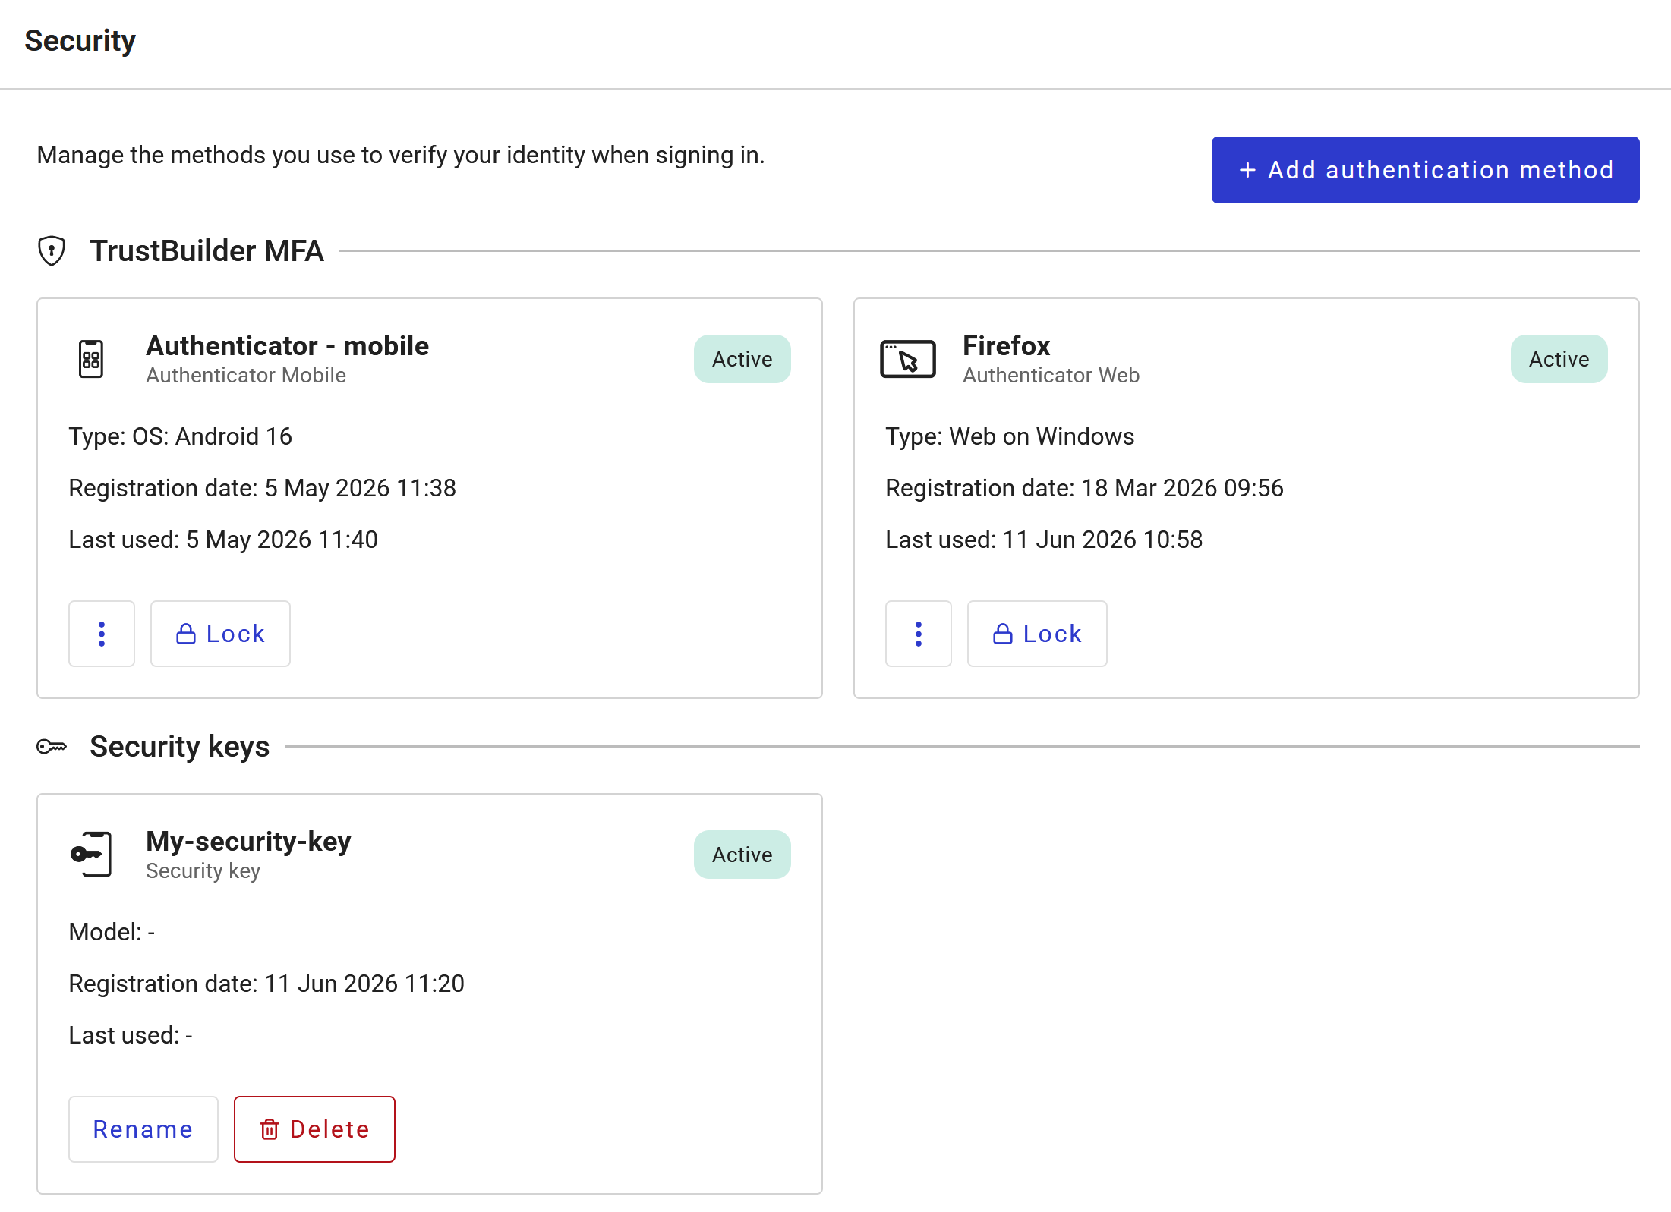Image resolution: width=1671 pixels, height=1212 pixels.
Task: Click the Security keys section title
Action: coord(180,747)
